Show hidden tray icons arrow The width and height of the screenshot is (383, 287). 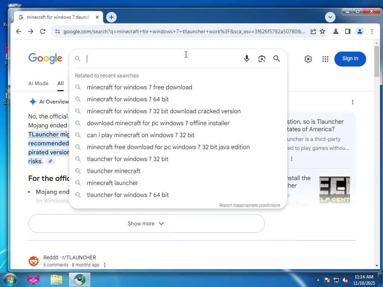[318, 280]
